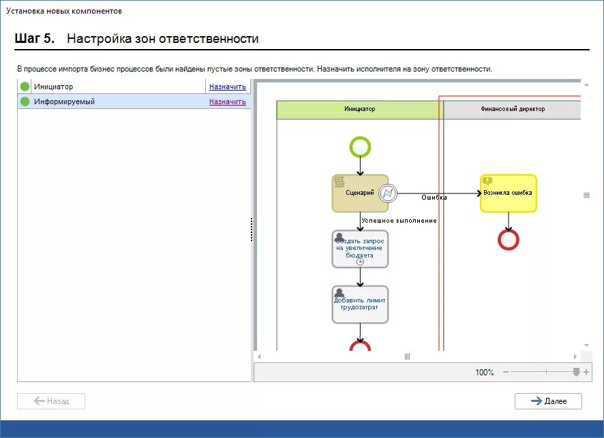The image size is (604, 438).
Task: Click the error boundary event on Сценарий
Action: pos(388,193)
